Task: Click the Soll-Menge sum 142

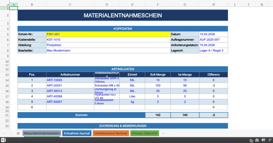Action: pos(158,115)
